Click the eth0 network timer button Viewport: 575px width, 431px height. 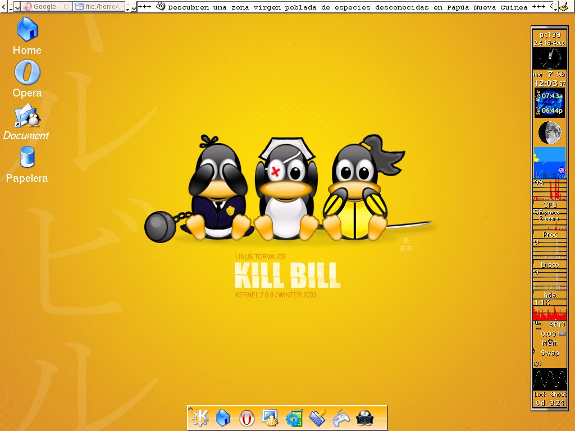click(x=562, y=334)
